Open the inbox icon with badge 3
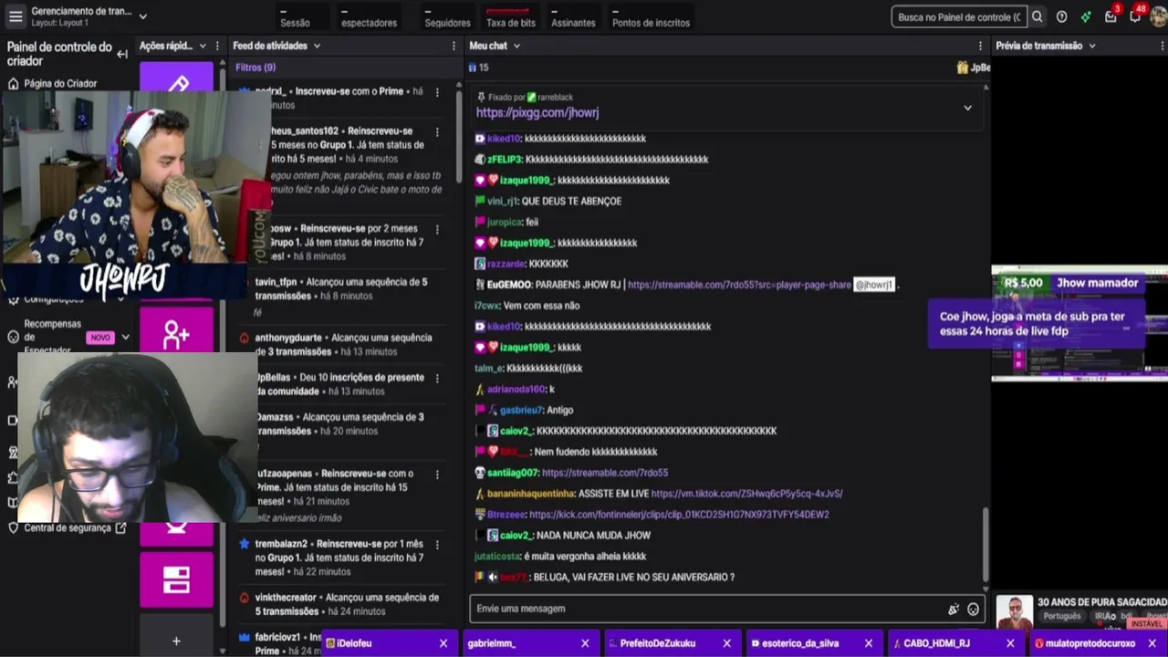 (x=1111, y=16)
